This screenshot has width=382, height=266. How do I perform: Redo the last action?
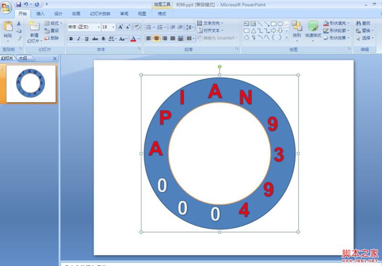(37, 4)
